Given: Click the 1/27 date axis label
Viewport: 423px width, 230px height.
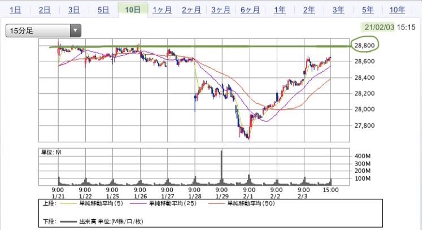Looking at the screenshot, I should tap(168, 197).
